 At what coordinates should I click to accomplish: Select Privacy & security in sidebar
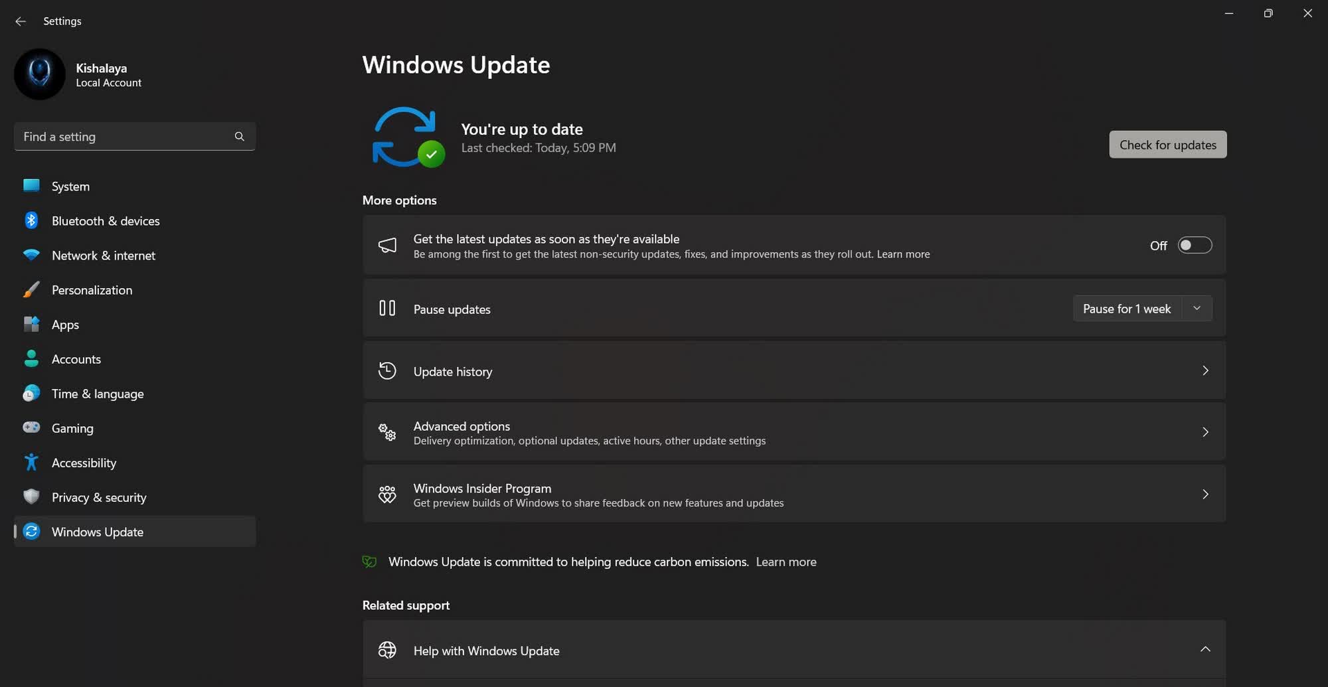[135, 496]
